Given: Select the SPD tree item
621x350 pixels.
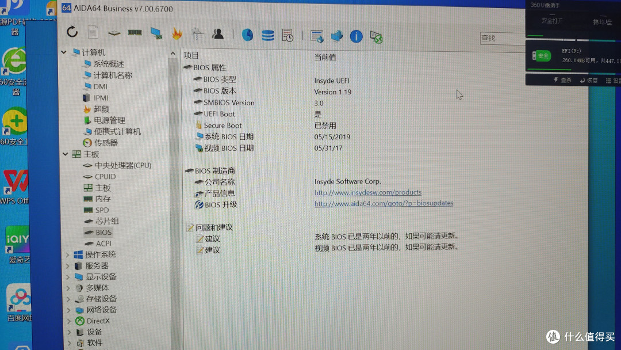Looking at the screenshot, I should tap(102, 210).
